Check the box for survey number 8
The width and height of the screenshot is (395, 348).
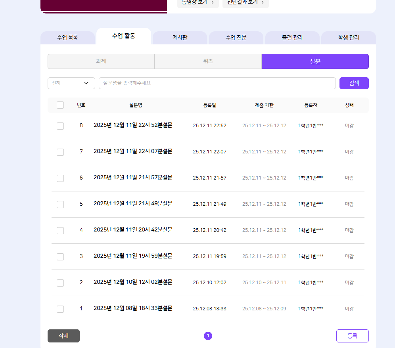(x=60, y=126)
